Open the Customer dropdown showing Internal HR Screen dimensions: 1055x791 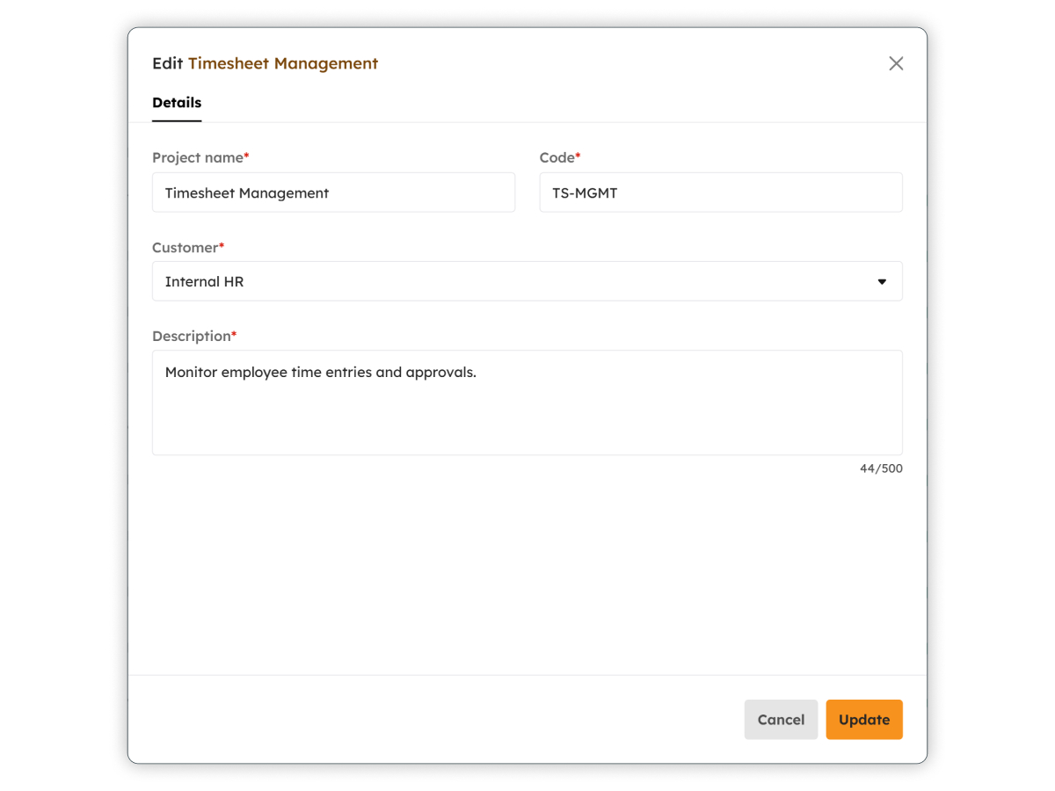pyautogui.click(x=527, y=281)
